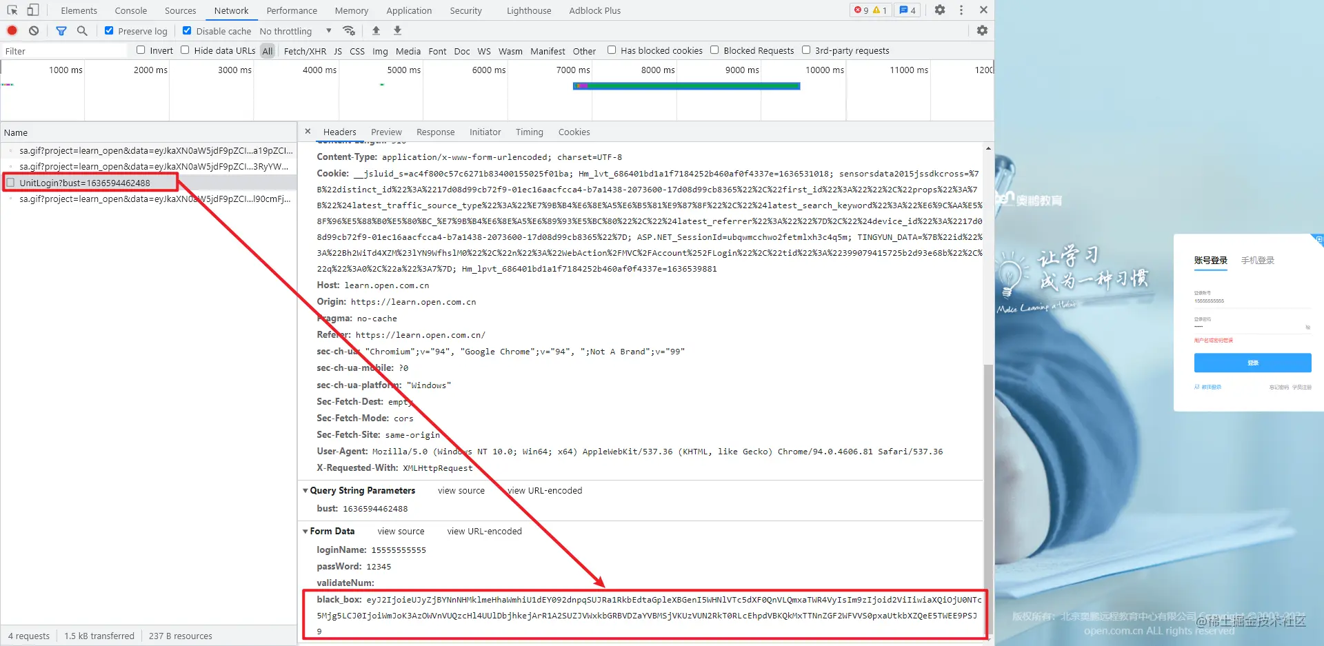Filter requests by JS type
This screenshot has height=646, width=1324.
point(338,51)
